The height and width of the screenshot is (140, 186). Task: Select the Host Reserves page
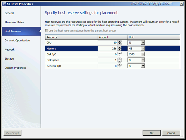click(x=22, y=31)
